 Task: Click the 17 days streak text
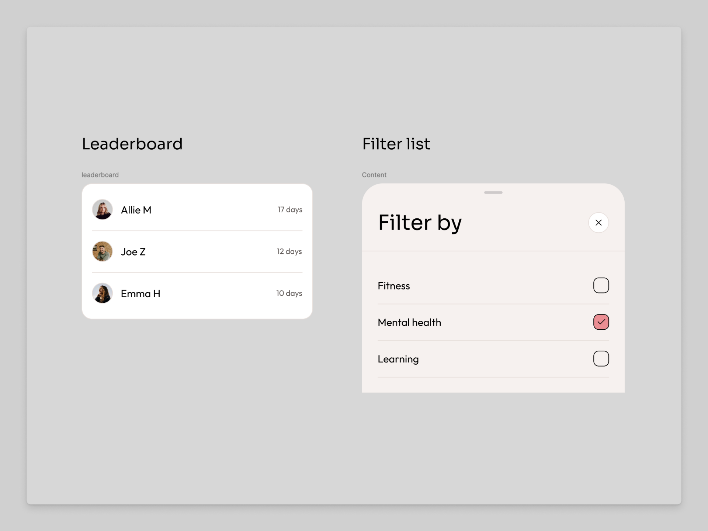(290, 210)
